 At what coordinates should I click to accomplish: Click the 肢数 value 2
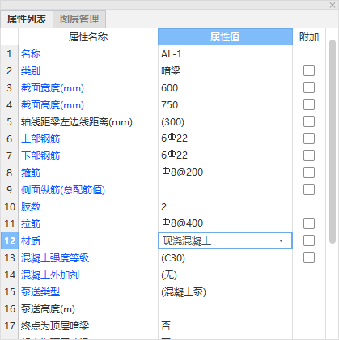(225, 206)
